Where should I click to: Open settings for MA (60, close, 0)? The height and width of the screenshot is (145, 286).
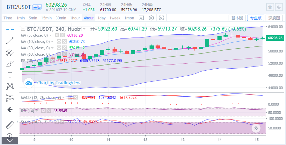coord(59,54)
